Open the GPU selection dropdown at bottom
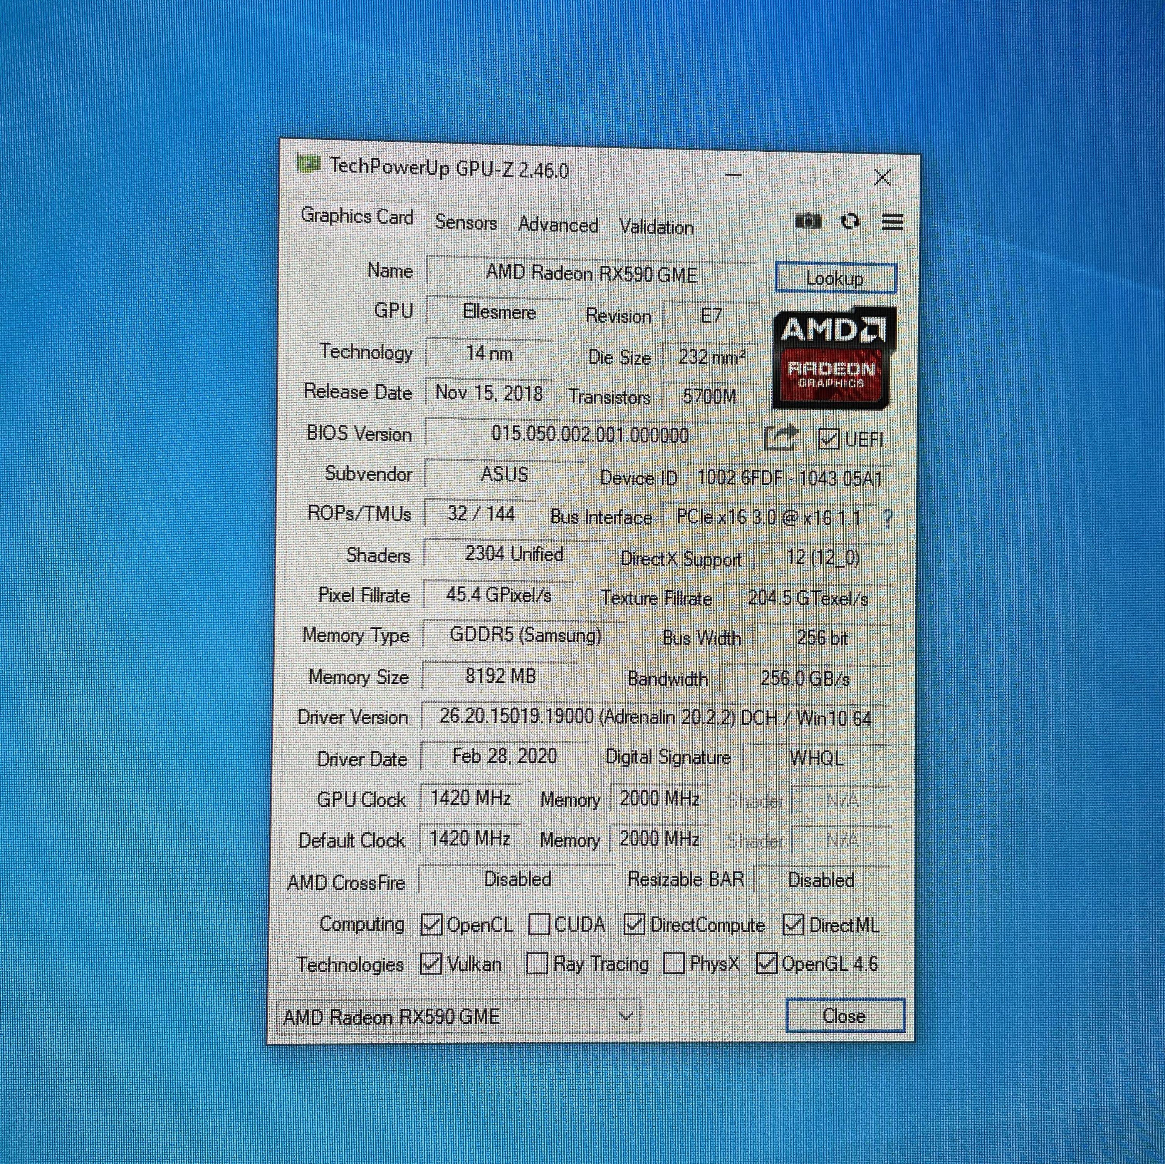Screen dimensions: 1165x1164 (458, 1017)
